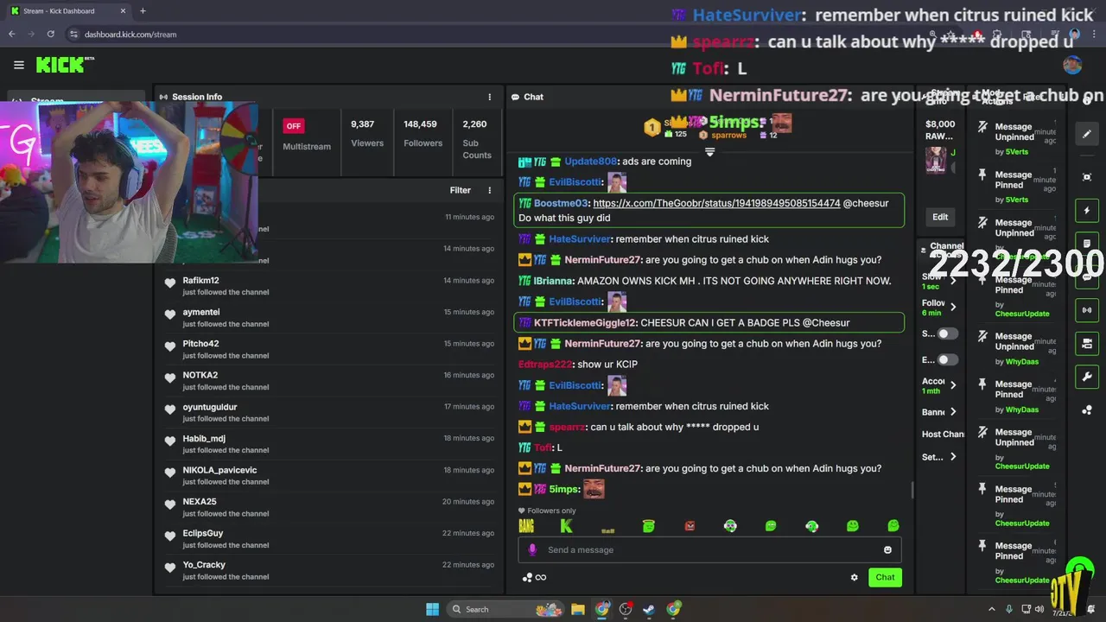
Task: Open Steam from the taskbar
Action: coord(649,609)
